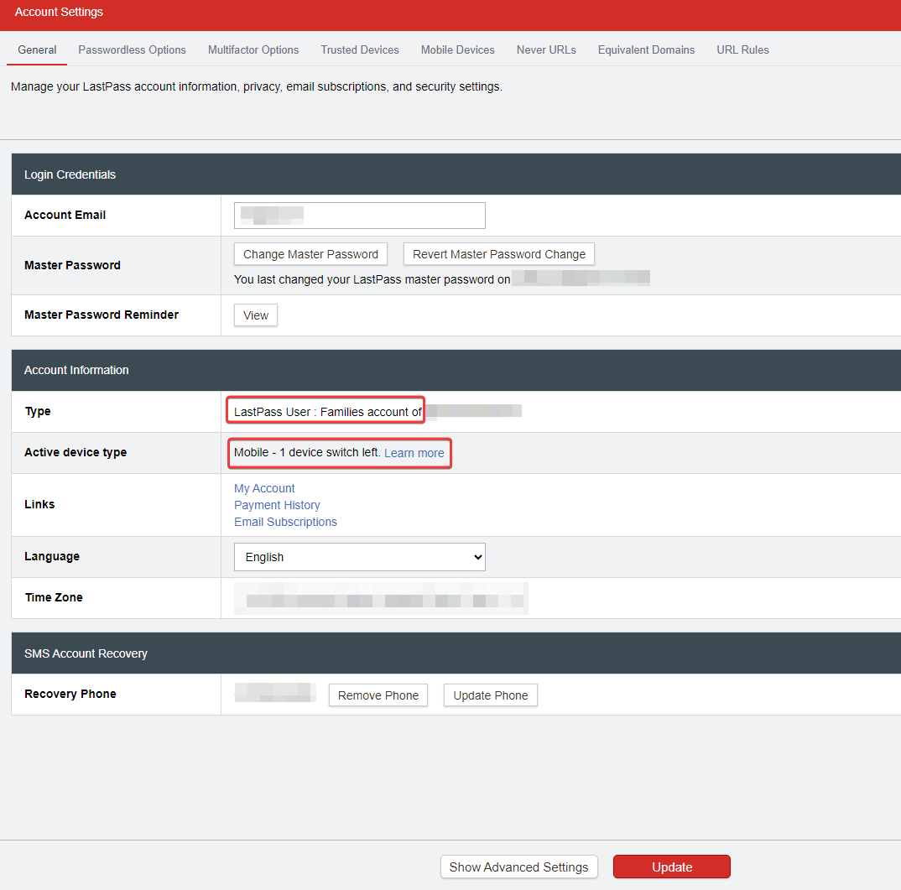Click the Remove Phone button
This screenshot has width=901, height=890.
pos(378,695)
